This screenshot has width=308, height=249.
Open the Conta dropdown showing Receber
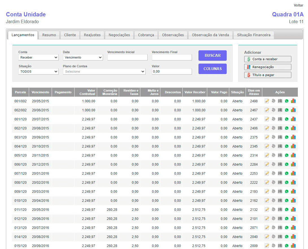pos(38,57)
